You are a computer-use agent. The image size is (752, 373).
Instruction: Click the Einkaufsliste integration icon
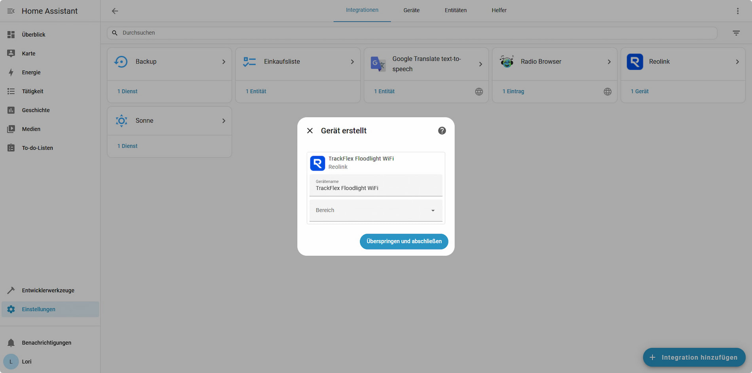tap(249, 62)
